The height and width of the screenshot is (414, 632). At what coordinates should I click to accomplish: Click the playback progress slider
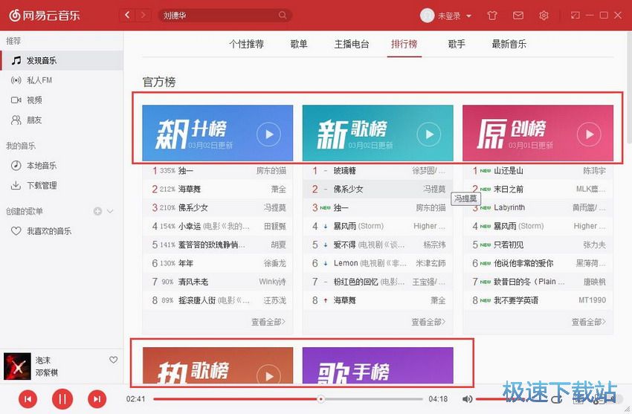tap(288, 399)
